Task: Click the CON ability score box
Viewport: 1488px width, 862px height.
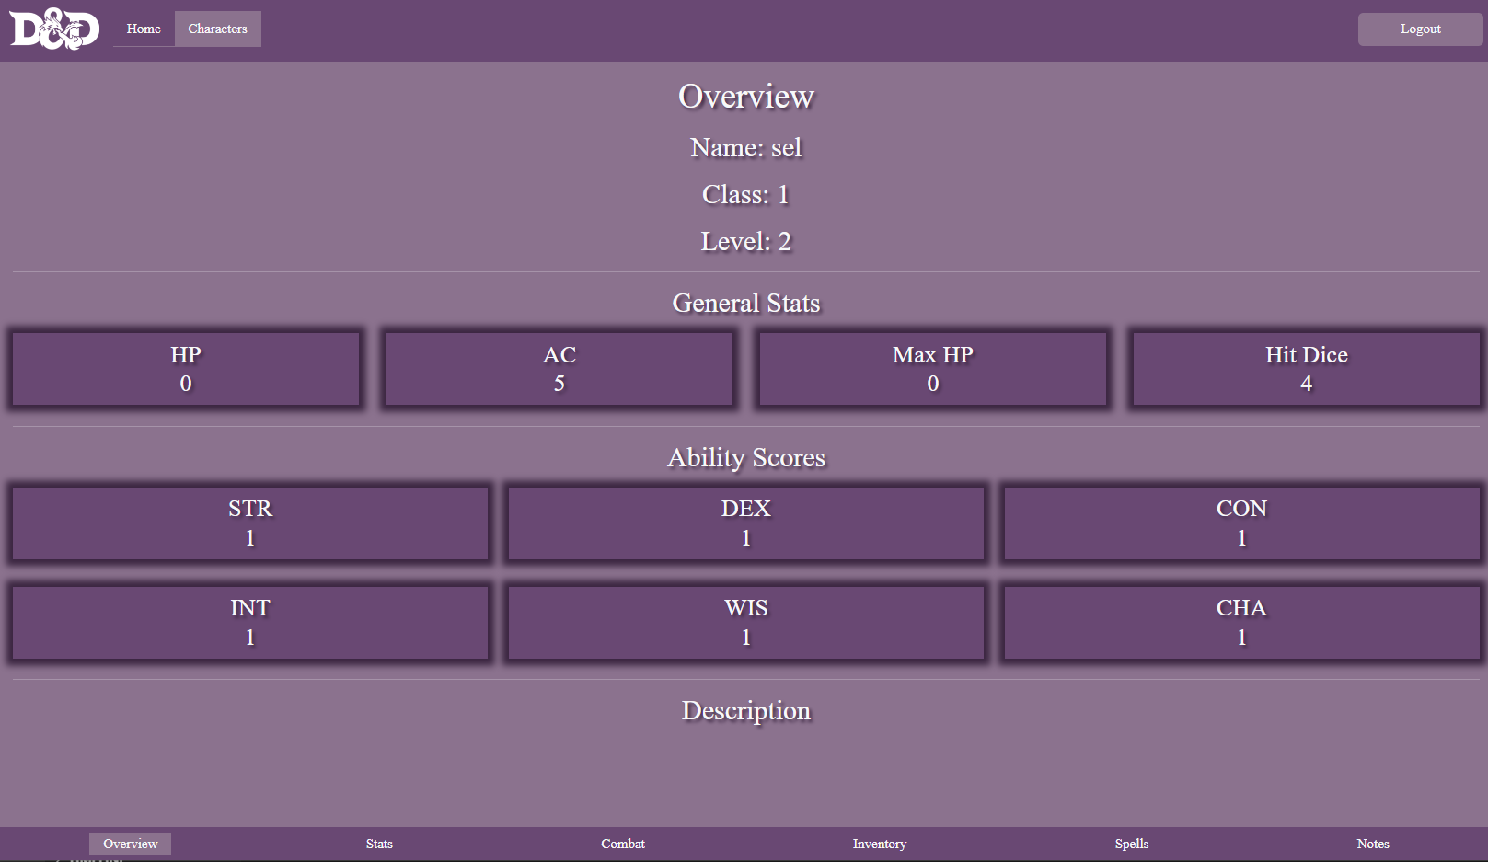Action: [1241, 523]
